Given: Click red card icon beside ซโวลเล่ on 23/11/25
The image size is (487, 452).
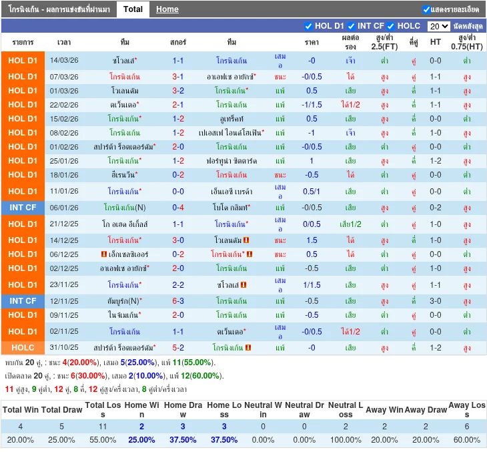Looking at the screenshot, I should [243, 284].
